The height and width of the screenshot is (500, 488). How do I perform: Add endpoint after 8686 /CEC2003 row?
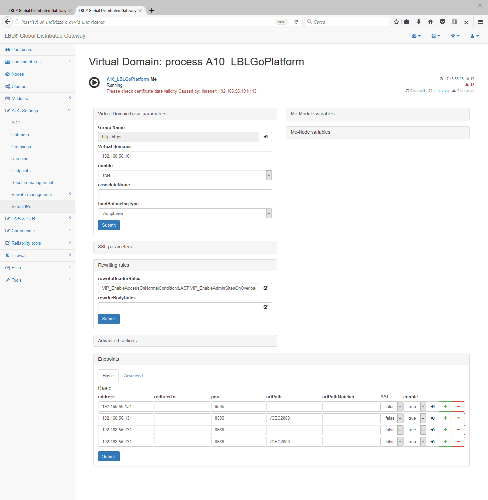click(445, 442)
